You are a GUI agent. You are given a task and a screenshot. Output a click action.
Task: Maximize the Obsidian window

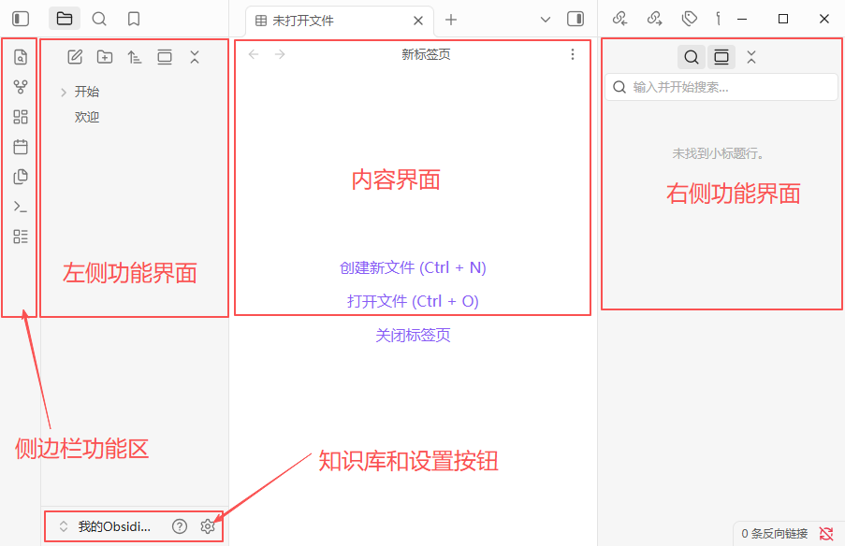point(783,19)
